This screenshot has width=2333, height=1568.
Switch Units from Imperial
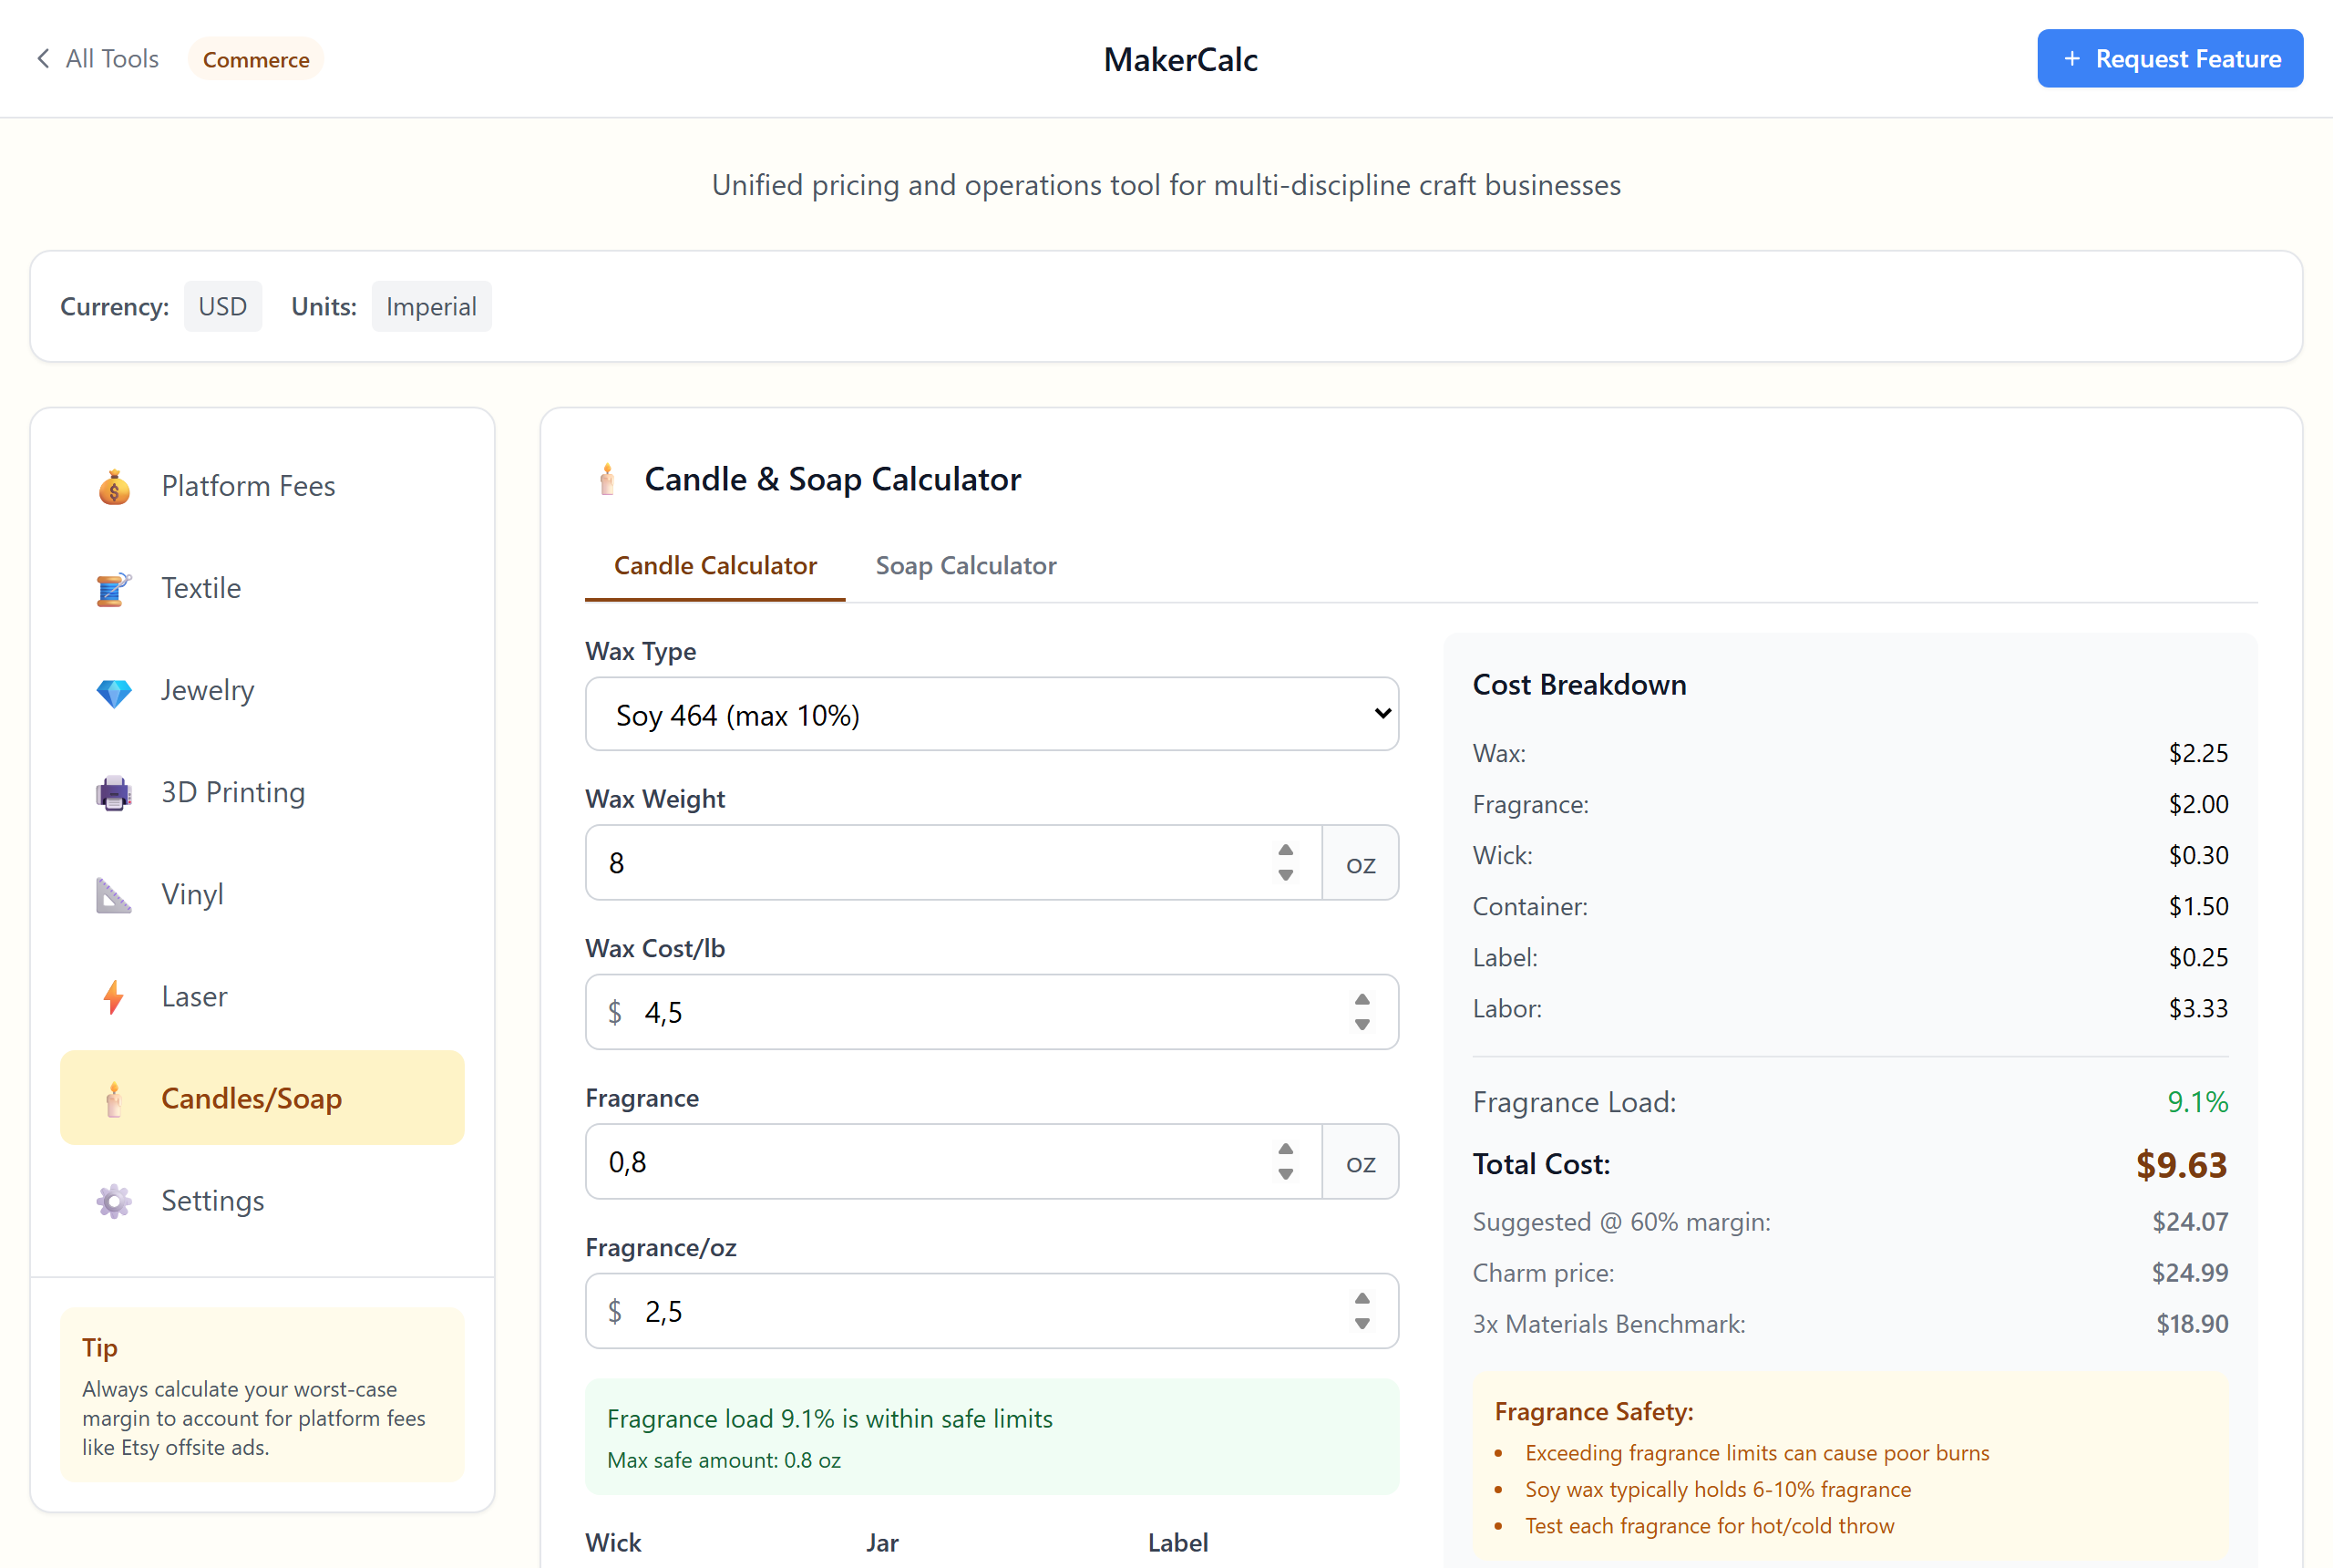click(x=431, y=306)
